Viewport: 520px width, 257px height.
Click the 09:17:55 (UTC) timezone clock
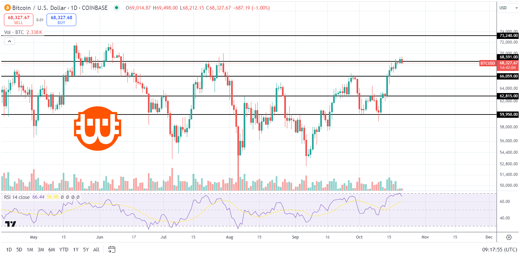[x=500, y=250]
